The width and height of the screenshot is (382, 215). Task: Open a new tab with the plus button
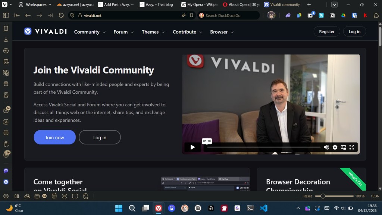(309, 4)
